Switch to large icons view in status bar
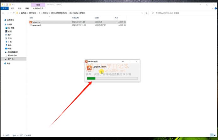This screenshot has width=218, height=140. [215, 135]
